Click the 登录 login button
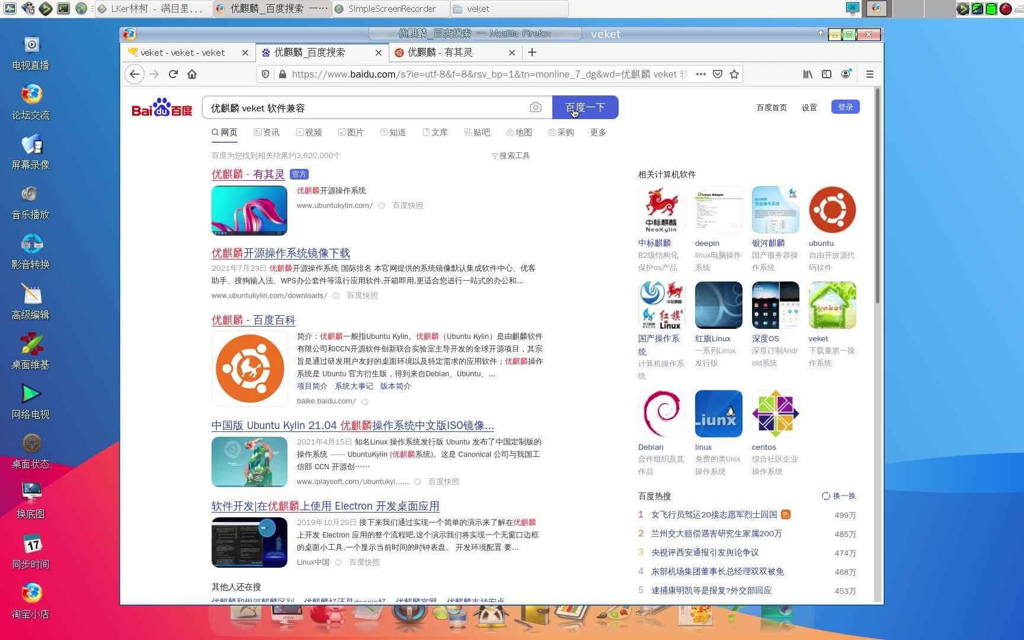 846,107
